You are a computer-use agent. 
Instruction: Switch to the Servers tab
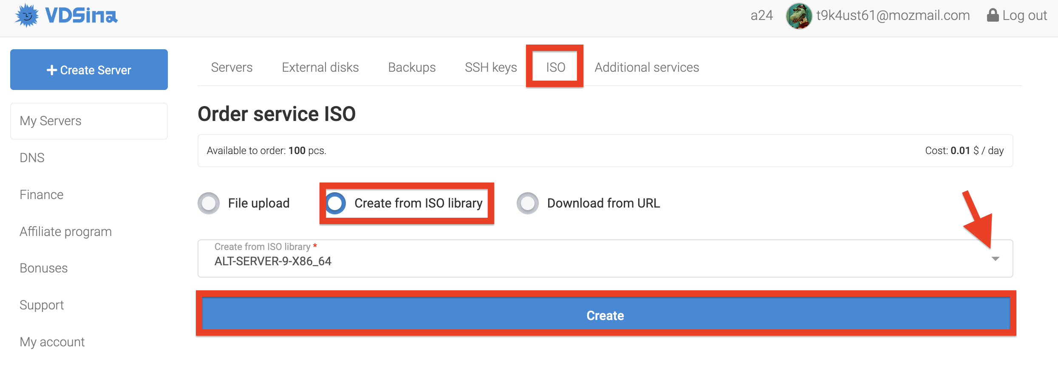click(x=232, y=67)
